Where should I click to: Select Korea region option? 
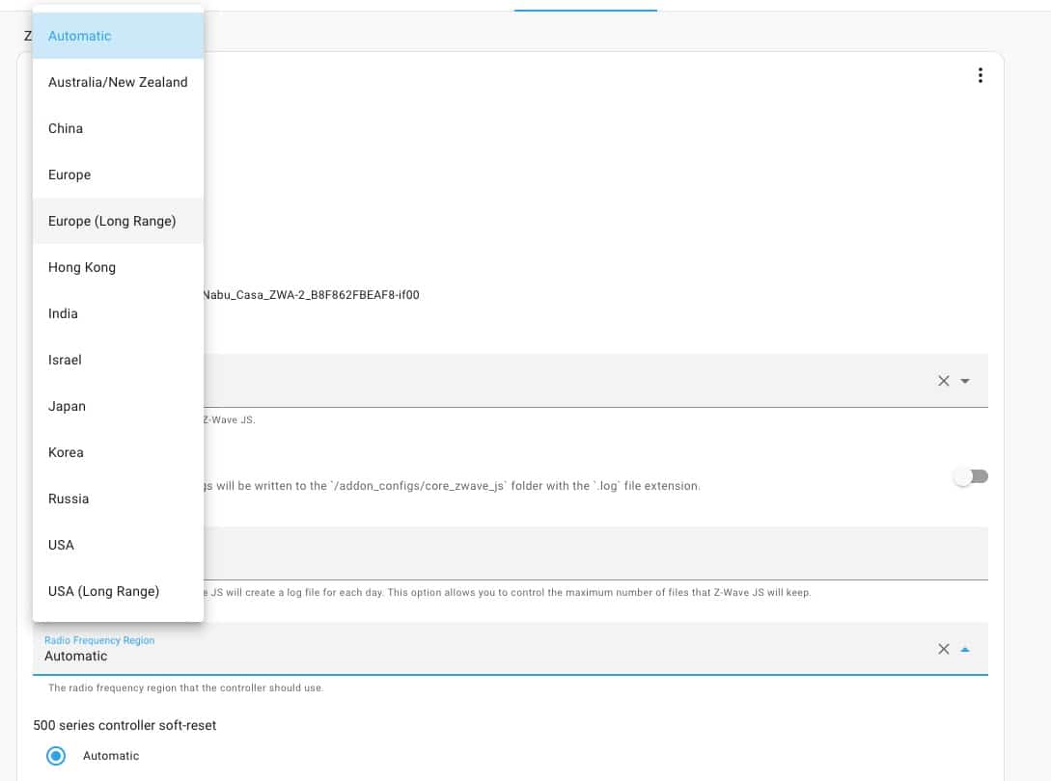click(x=118, y=451)
